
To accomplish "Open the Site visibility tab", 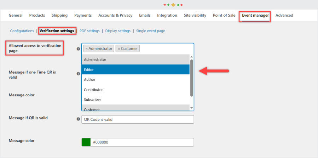I will pyautogui.click(x=195, y=15).
